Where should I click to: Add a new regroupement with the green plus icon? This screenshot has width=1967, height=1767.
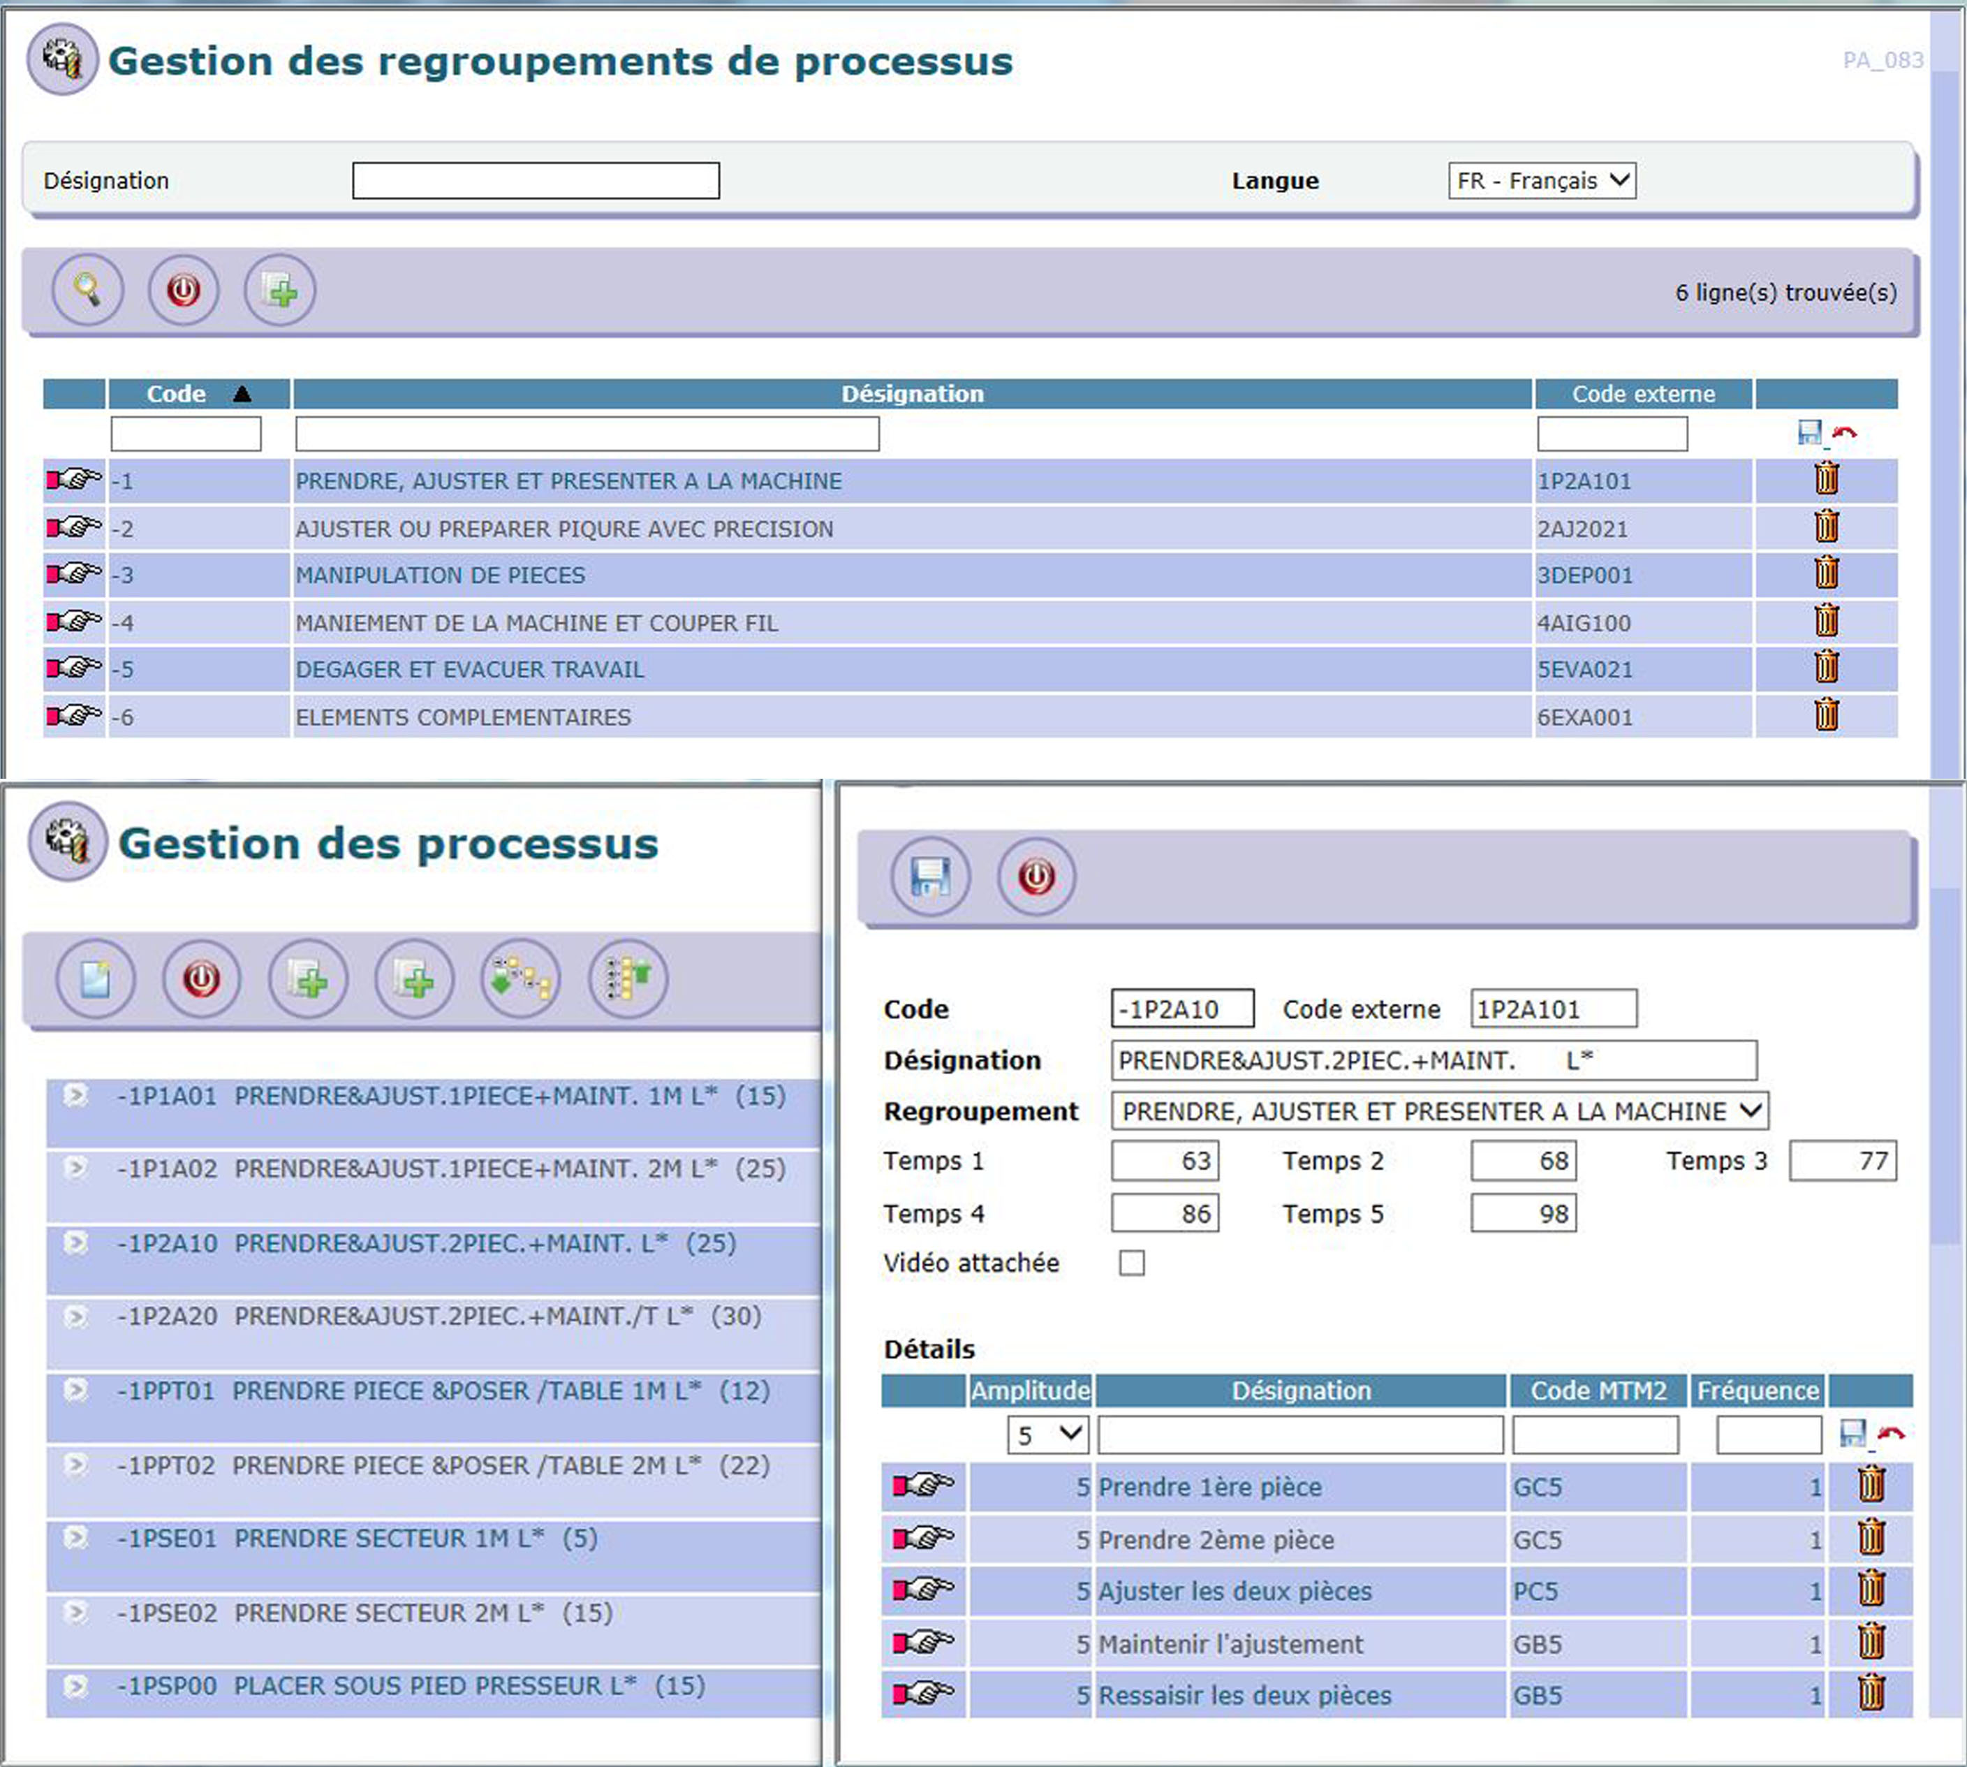point(279,291)
